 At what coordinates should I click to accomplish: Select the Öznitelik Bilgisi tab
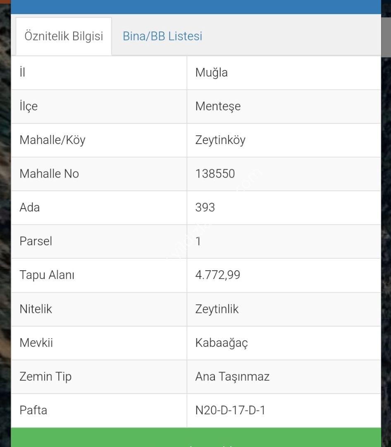pyautogui.click(x=64, y=36)
